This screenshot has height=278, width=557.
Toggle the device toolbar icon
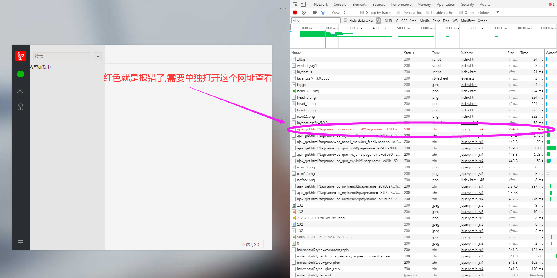pos(303,4)
